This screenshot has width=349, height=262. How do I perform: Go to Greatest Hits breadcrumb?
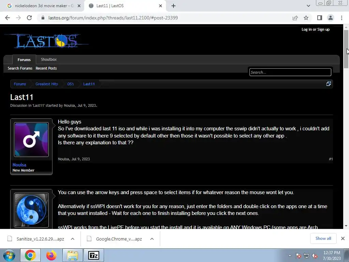pos(46,84)
